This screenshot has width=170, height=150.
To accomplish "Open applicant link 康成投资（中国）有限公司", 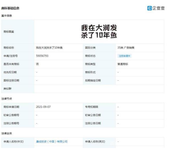I will pos(52,141).
